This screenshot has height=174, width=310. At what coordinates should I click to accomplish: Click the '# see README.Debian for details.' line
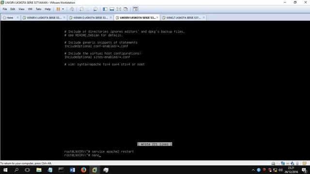click(x=93, y=35)
